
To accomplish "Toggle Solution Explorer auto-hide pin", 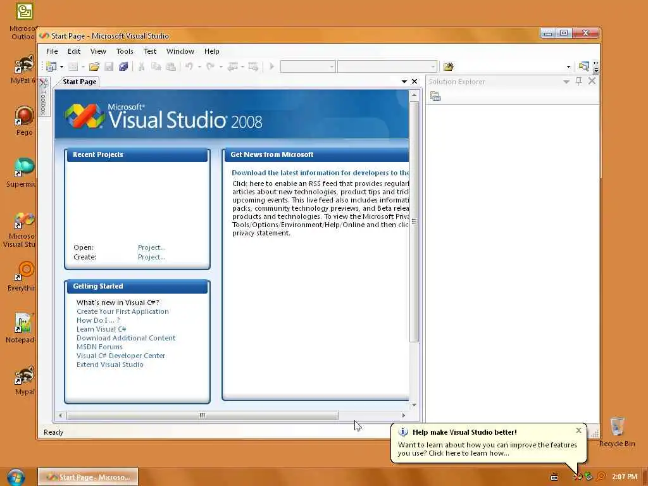I will point(578,82).
